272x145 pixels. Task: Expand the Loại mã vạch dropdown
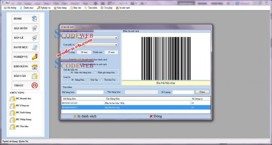tap(116, 38)
